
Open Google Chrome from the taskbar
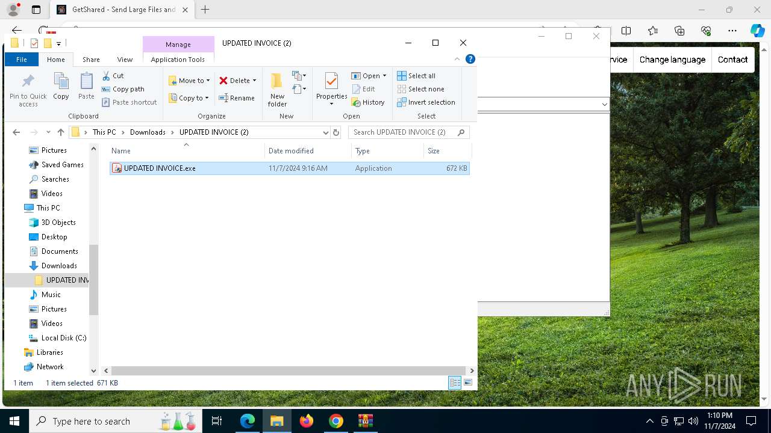click(x=336, y=421)
